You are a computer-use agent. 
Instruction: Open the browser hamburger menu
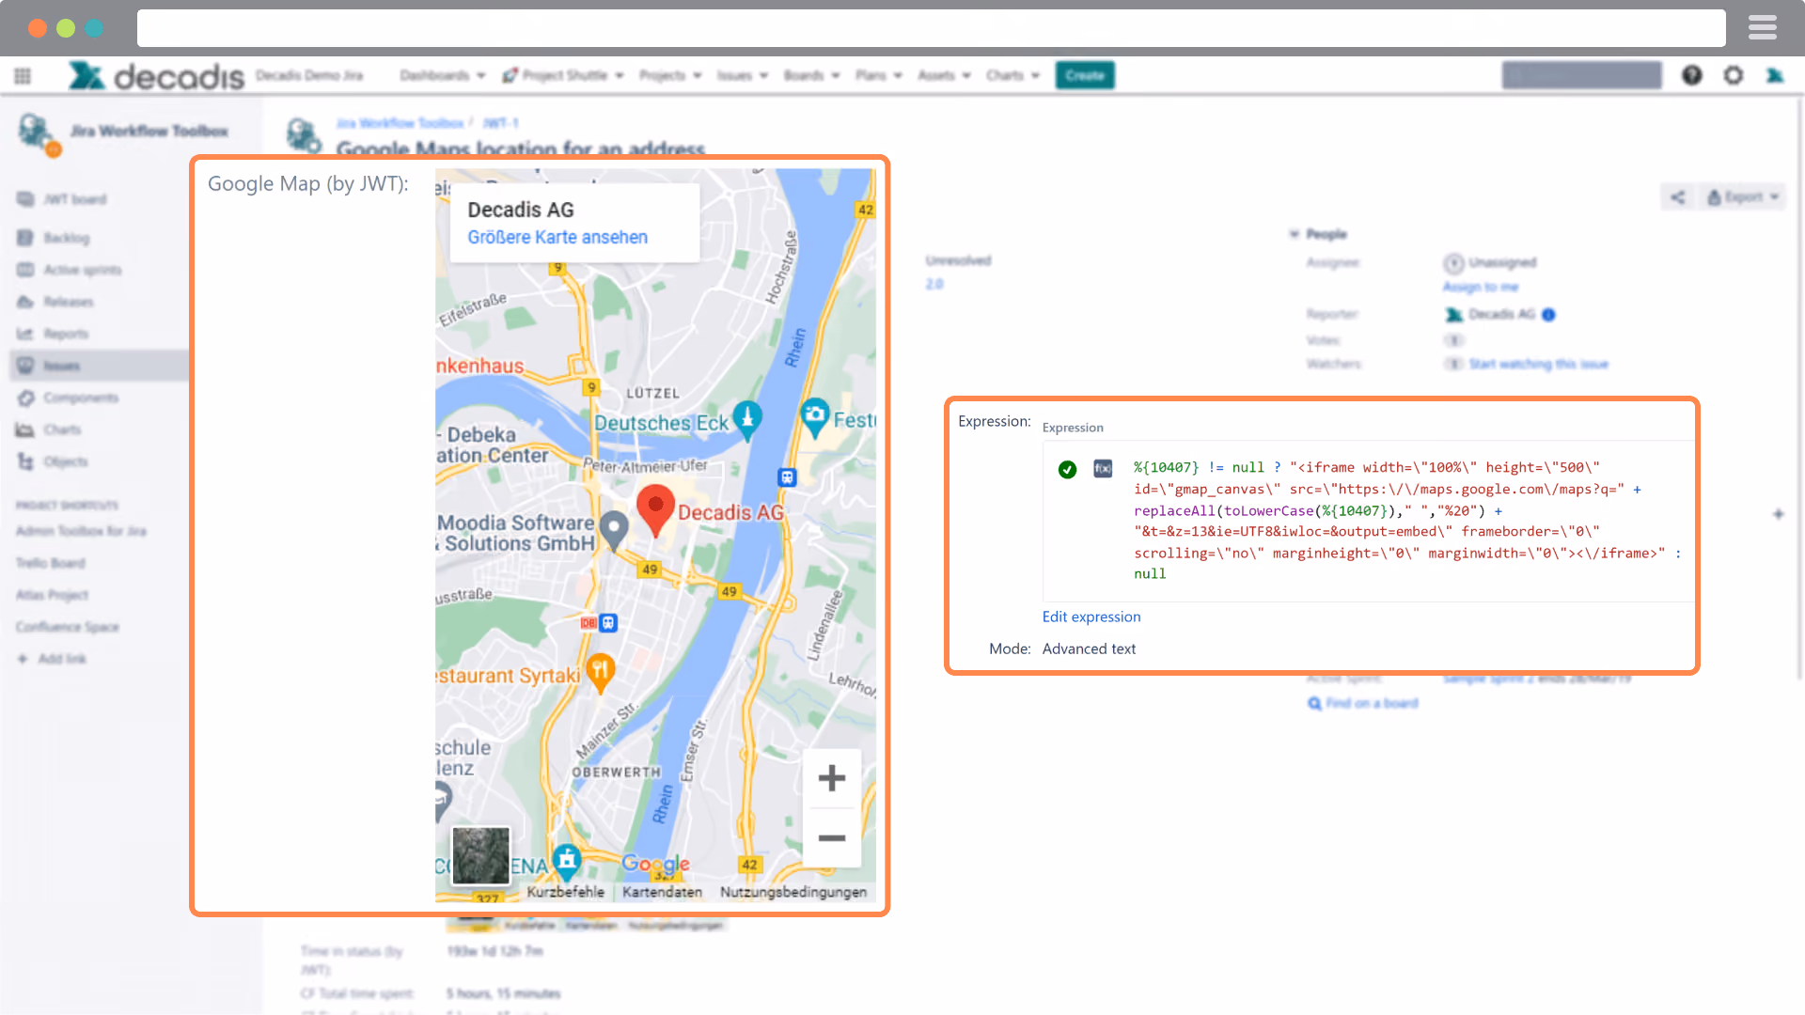point(1763,28)
